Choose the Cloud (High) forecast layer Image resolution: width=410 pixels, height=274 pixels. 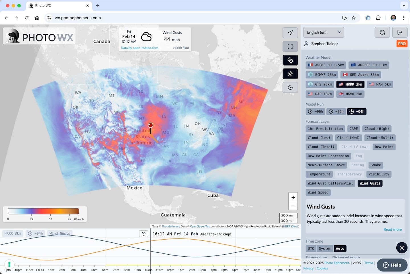(377, 129)
